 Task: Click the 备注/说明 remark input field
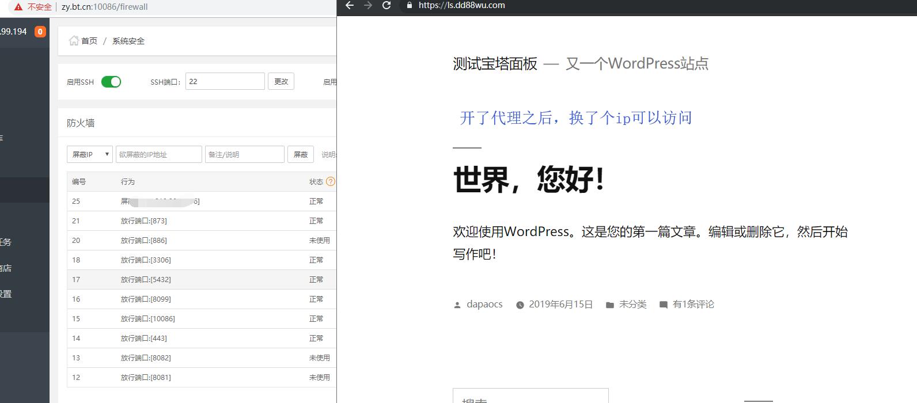click(x=244, y=154)
